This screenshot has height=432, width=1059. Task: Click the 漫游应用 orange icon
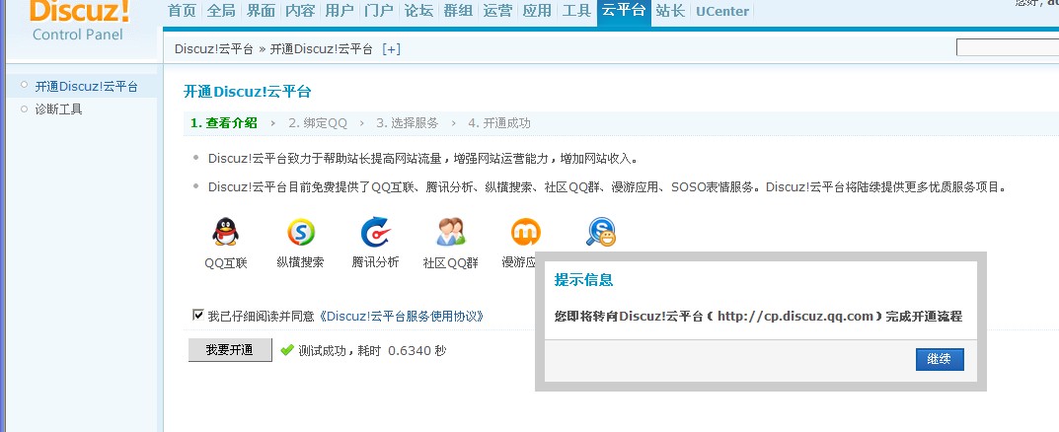click(525, 232)
